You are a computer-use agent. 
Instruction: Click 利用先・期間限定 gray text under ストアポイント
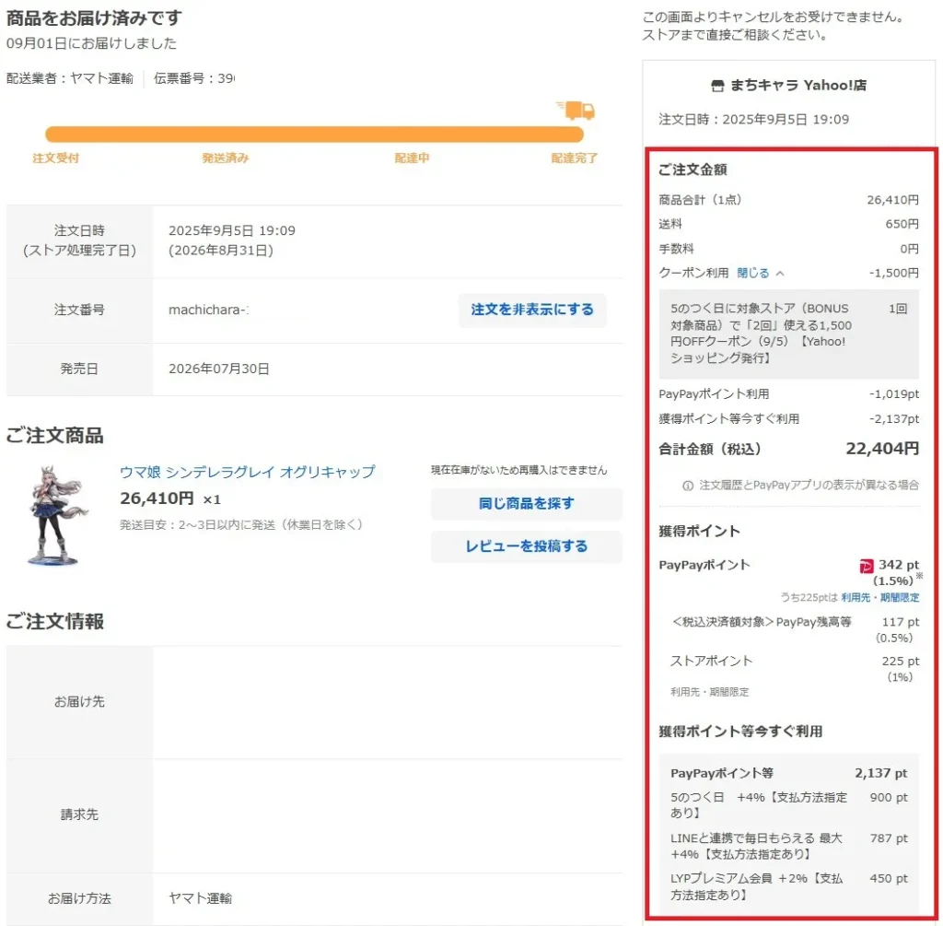(x=710, y=693)
